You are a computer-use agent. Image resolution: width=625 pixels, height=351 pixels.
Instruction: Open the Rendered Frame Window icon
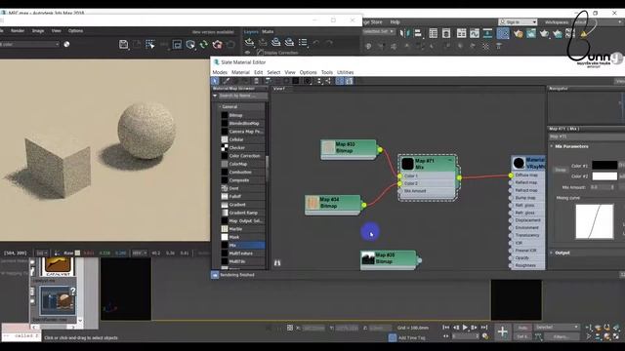coord(531,33)
